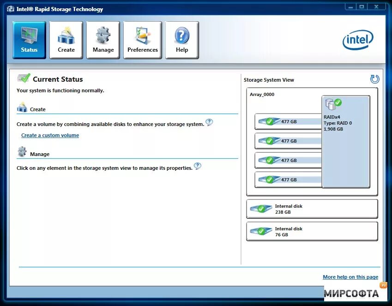392x306 pixels.
Task: Click the Intel logo
Action: click(358, 40)
